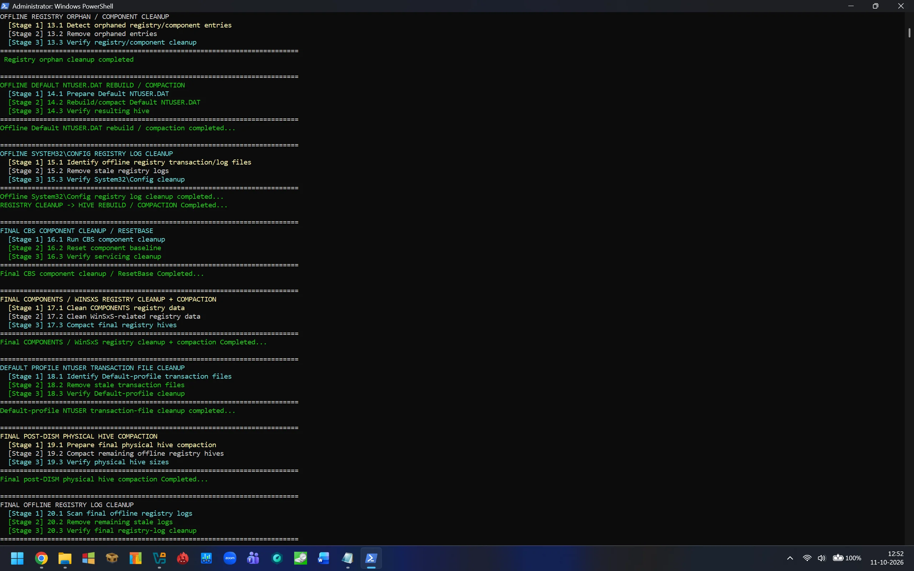
Task: Launch Google Chrome from the taskbar
Action: (x=41, y=558)
